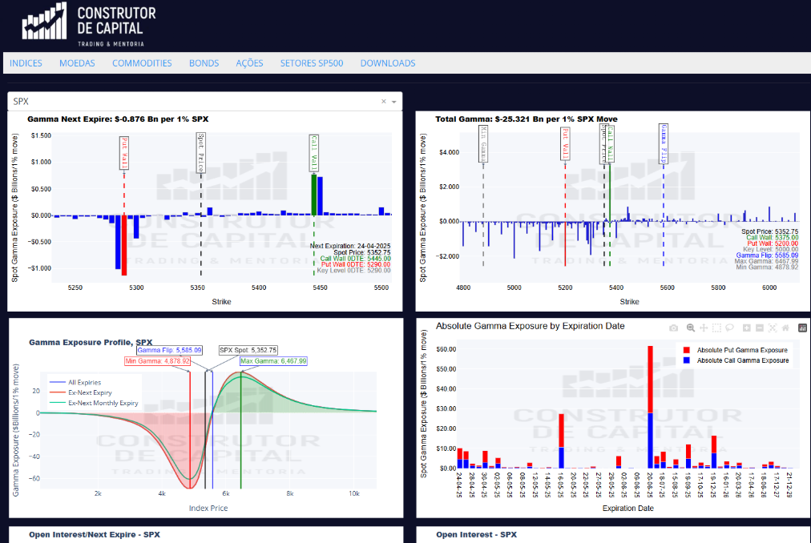Choose the lasso select tool
Screen dimensions: 811x543
pyautogui.click(x=729, y=328)
